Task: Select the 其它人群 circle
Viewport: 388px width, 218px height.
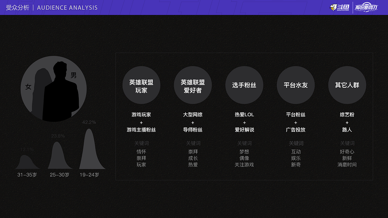Action: tap(347, 85)
